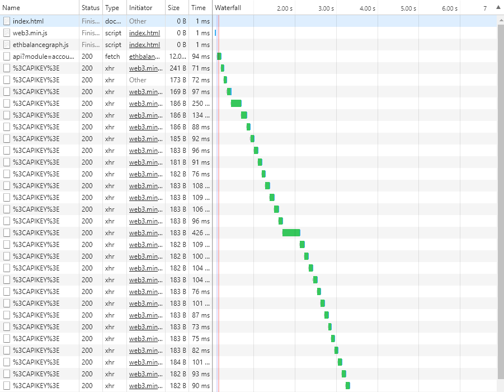The image size is (504, 392).
Task: Open the web3.min initiator link of the 250 ms request
Action: (x=144, y=104)
